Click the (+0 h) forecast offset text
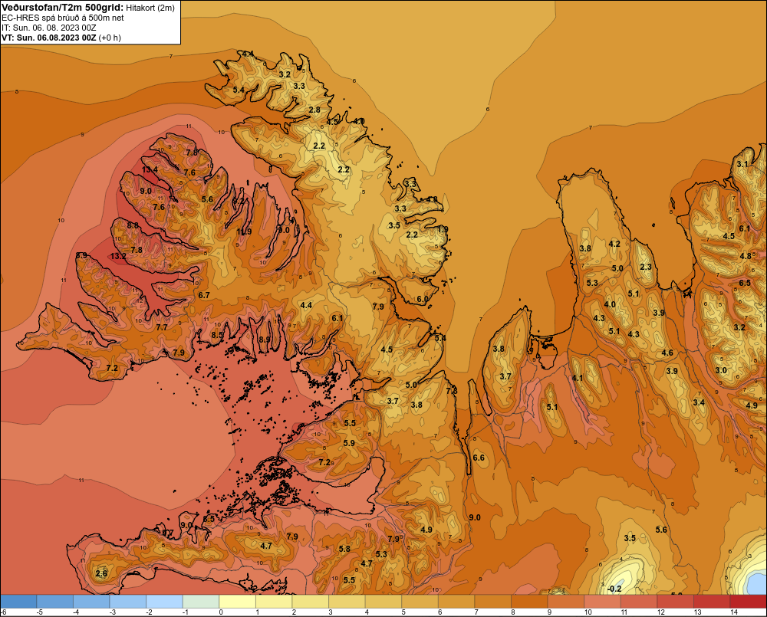 pos(110,38)
